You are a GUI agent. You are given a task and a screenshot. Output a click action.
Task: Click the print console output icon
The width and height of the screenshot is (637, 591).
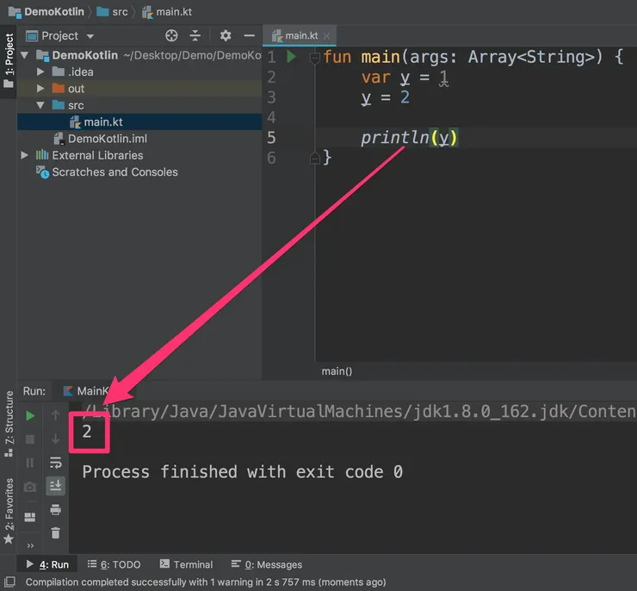56,509
